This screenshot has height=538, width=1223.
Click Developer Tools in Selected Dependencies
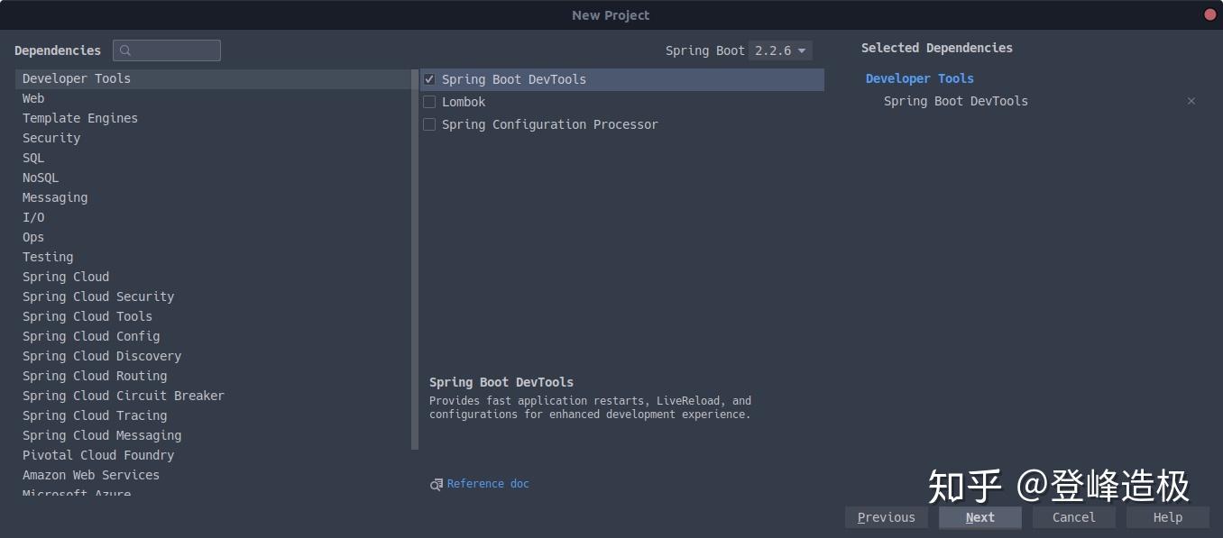(x=919, y=78)
